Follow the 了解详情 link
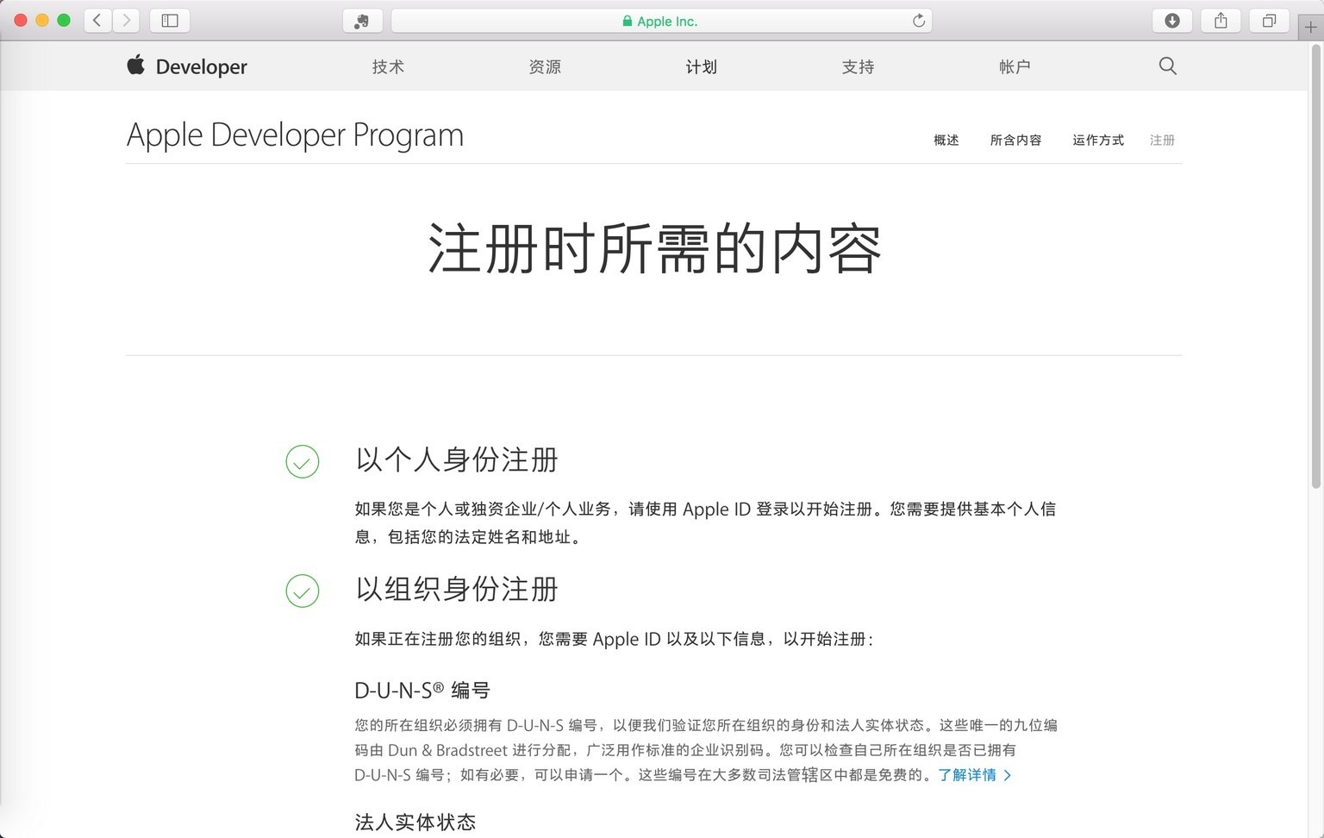Viewport: 1324px width, 838px height. point(974,775)
